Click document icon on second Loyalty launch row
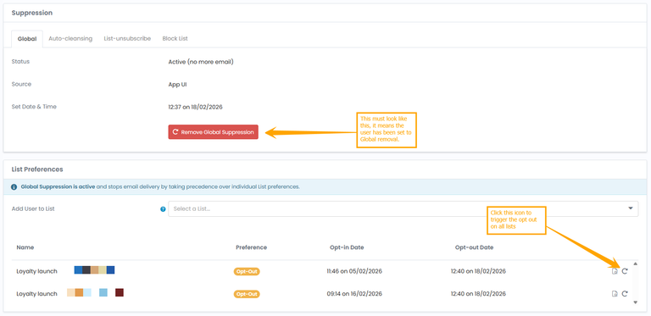The width and height of the screenshot is (651, 316). [x=615, y=294]
